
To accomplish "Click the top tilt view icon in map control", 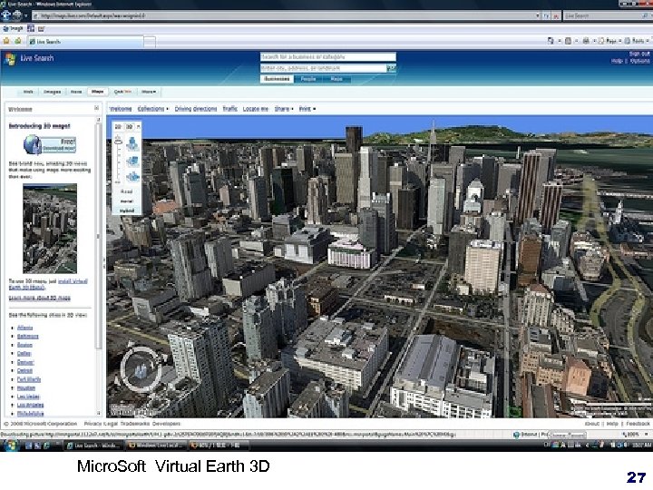I will coord(132,143).
